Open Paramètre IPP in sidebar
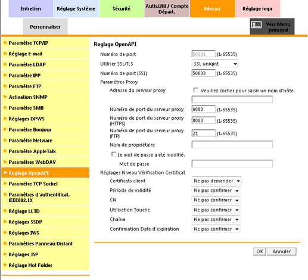 click(x=45, y=76)
